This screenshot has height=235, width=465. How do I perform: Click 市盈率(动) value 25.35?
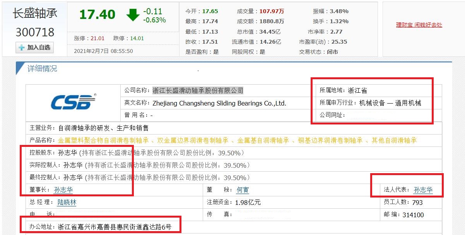pos(339,42)
